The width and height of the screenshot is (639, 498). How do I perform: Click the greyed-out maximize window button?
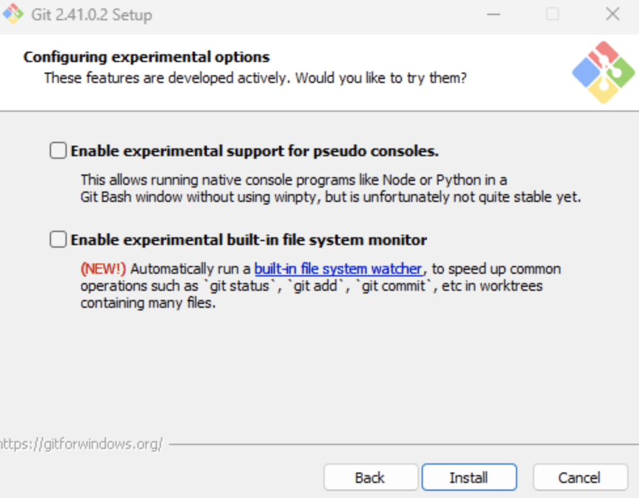(553, 14)
